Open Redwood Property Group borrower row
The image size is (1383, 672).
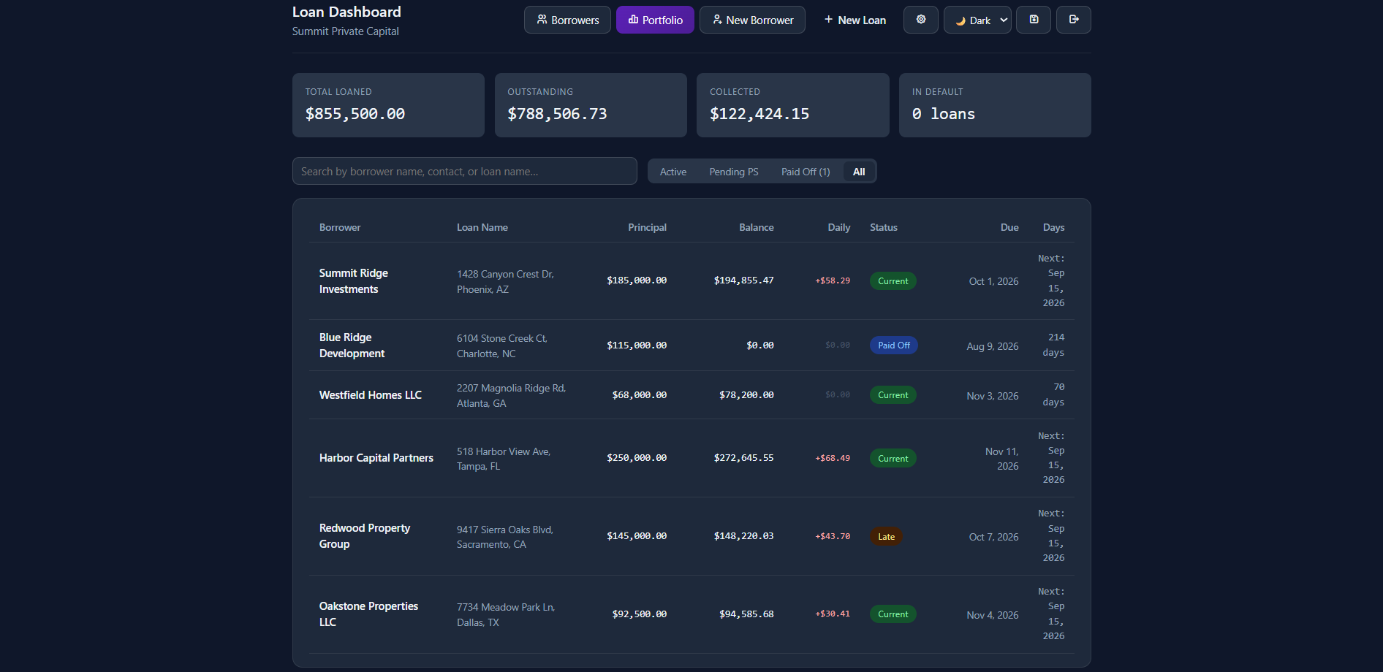[x=691, y=536]
